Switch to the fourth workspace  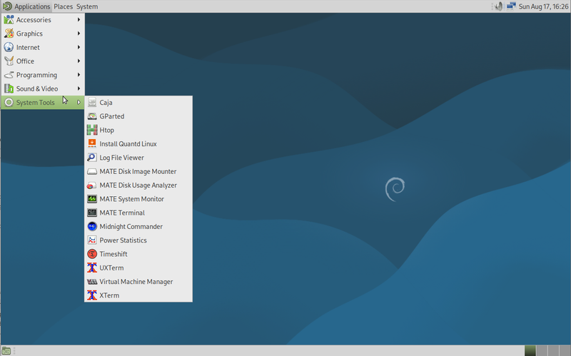[x=565, y=350]
